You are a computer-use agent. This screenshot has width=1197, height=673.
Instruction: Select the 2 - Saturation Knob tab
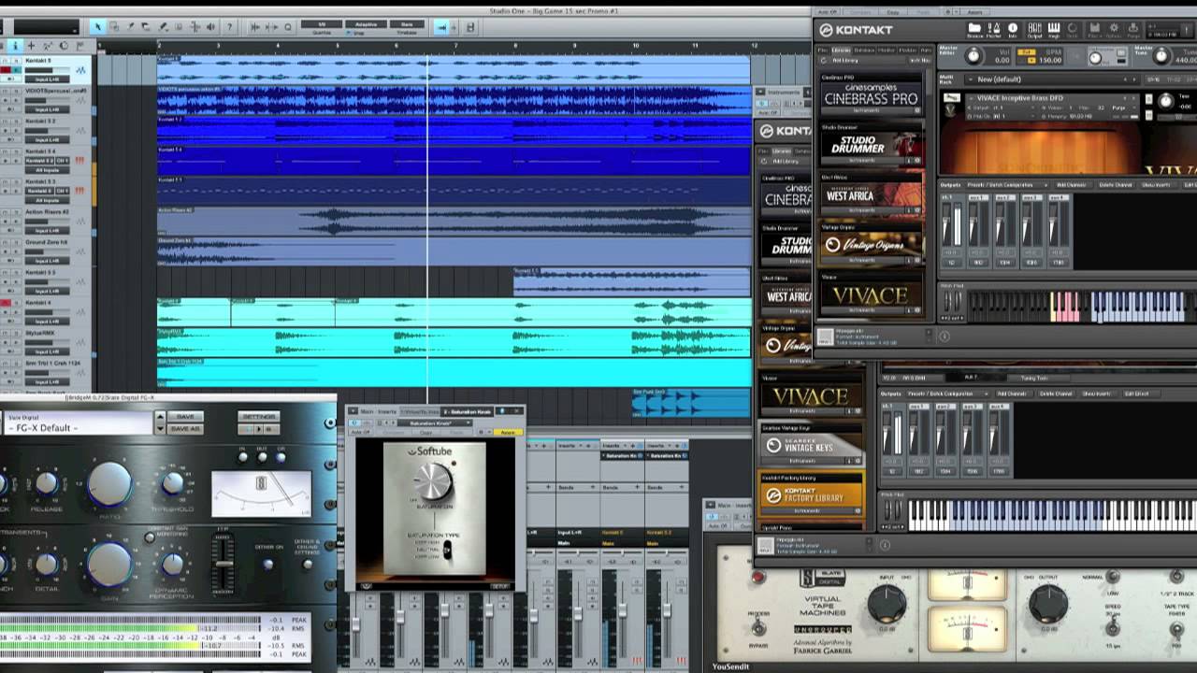click(468, 412)
